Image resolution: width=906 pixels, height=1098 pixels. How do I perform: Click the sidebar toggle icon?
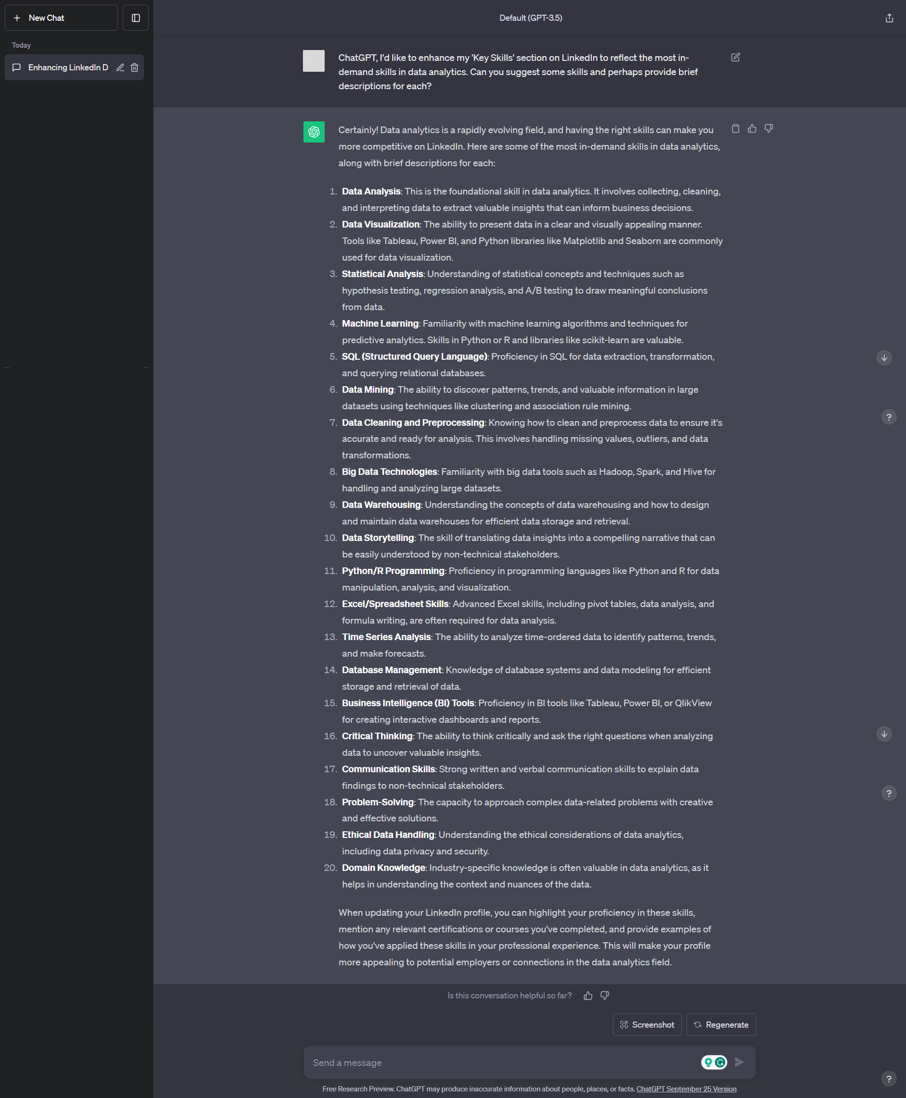(135, 18)
